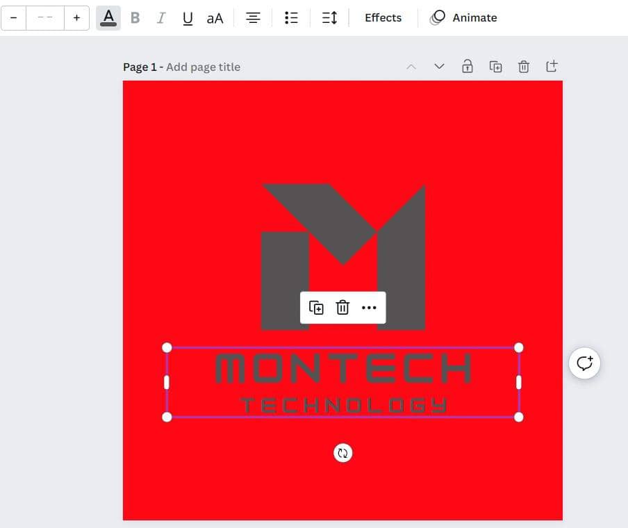This screenshot has height=528, width=628.
Task: Increase font size with plus button
Action: [76, 18]
